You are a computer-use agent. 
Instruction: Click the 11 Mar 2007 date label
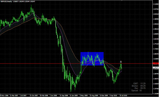[14, 95]
